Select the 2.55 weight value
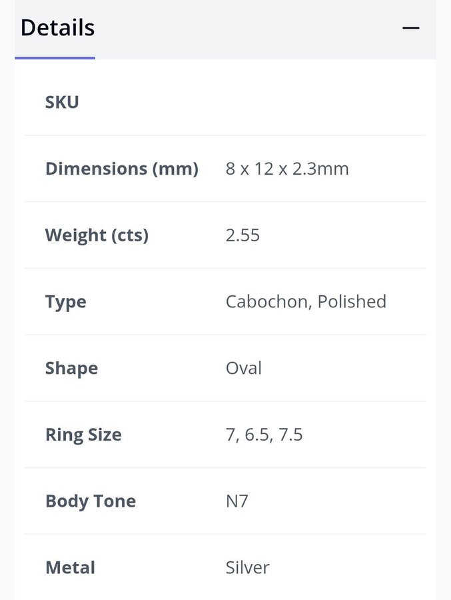 pos(242,235)
